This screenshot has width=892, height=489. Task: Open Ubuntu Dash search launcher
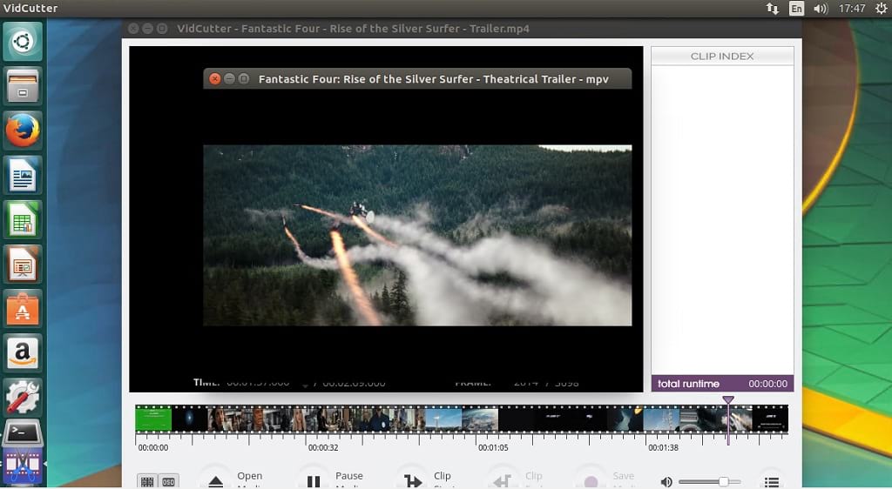click(23, 42)
